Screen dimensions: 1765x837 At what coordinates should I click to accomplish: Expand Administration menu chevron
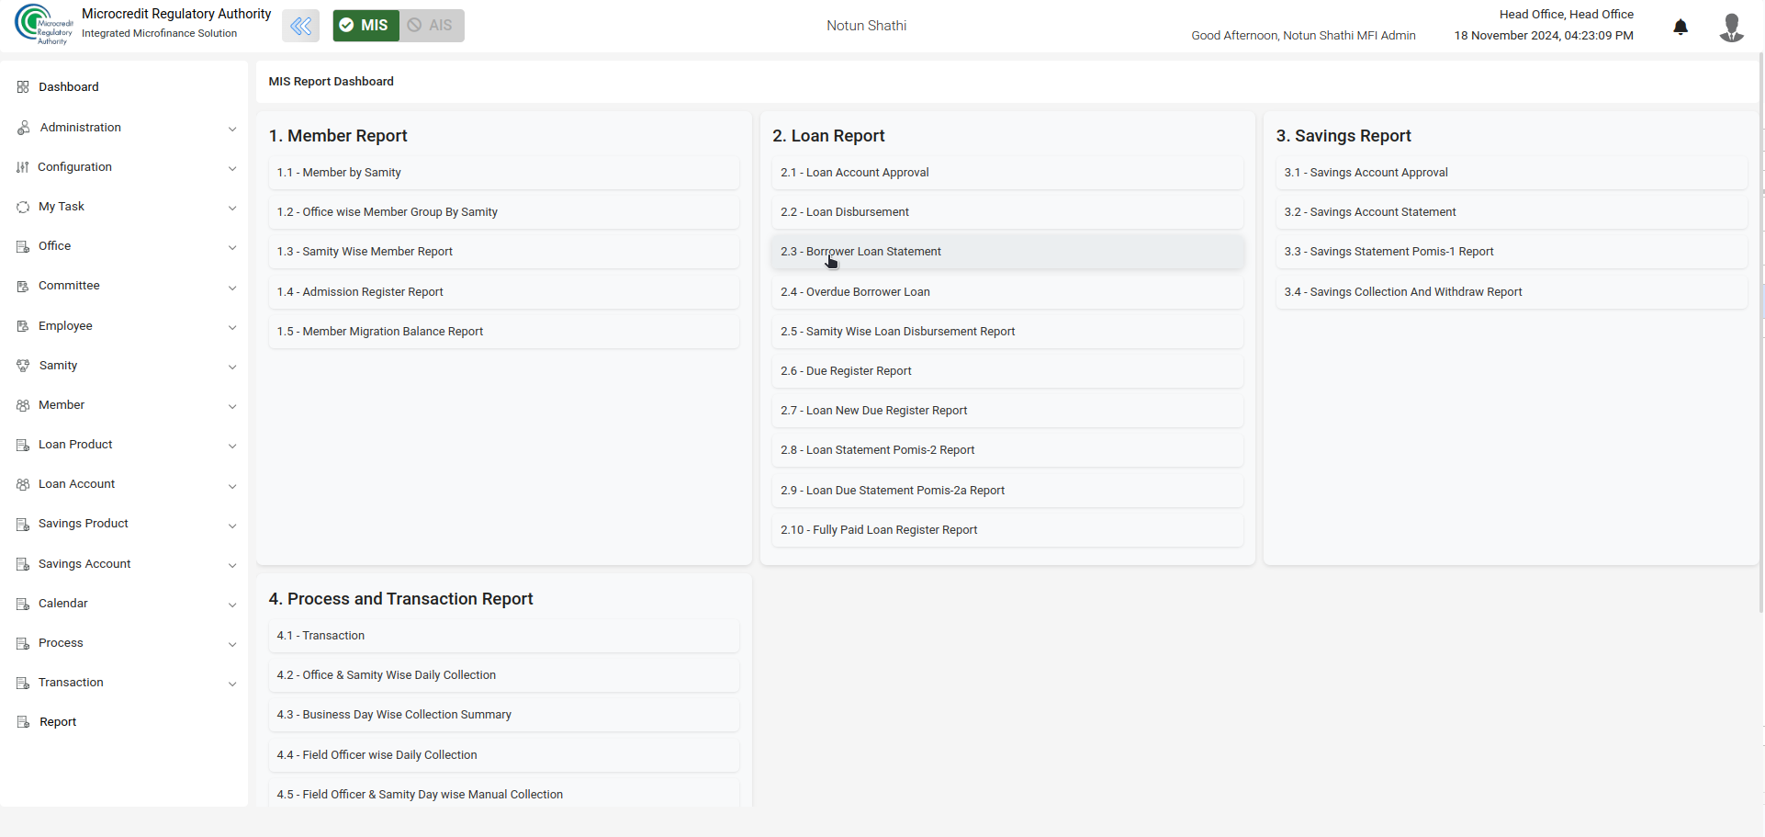(x=232, y=129)
